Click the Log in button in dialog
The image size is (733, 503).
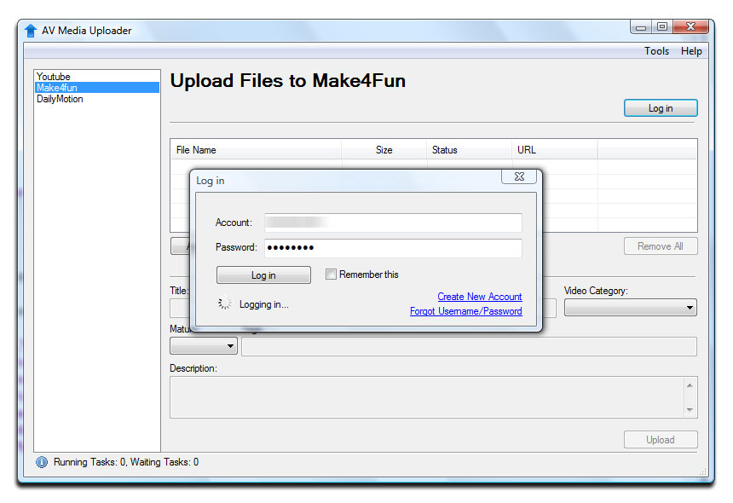[x=263, y=275]
